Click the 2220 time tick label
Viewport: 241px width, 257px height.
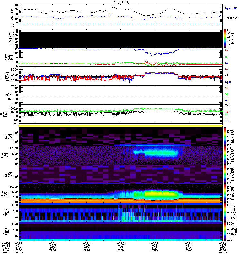(x=52, y=250)
